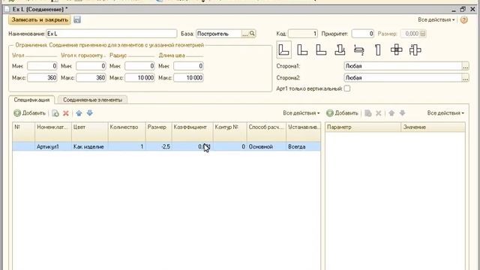Click the save diskette icon
This screenshot has height=270, width=480.
[77, 20]
